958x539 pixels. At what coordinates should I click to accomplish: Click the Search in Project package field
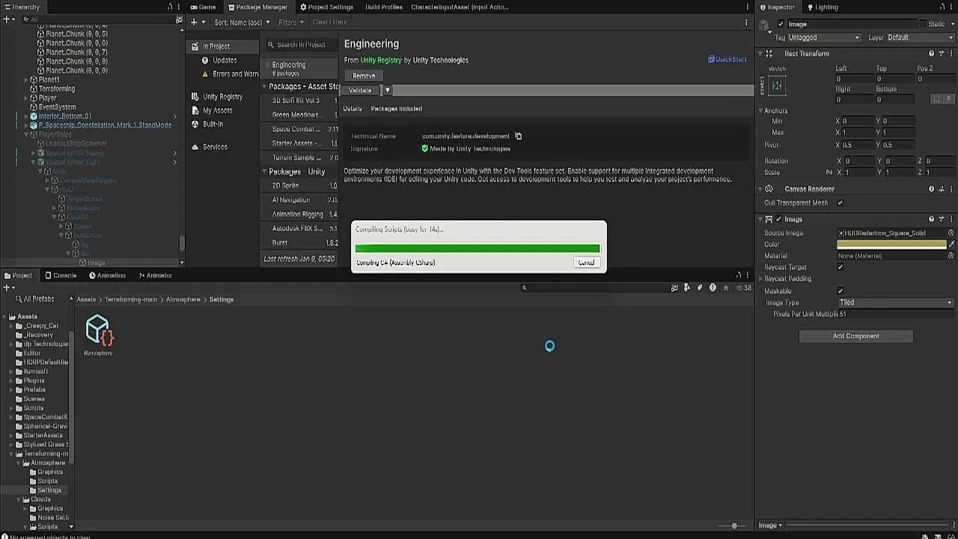click(x=302, y=44)
